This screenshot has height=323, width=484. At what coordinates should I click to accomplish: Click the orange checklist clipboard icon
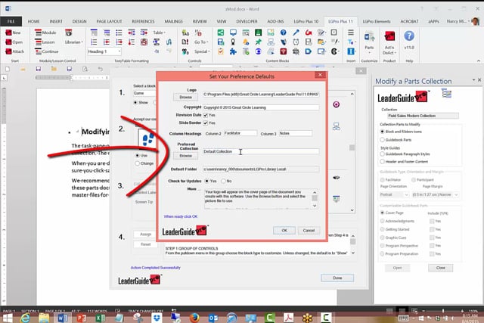point(220,51)
